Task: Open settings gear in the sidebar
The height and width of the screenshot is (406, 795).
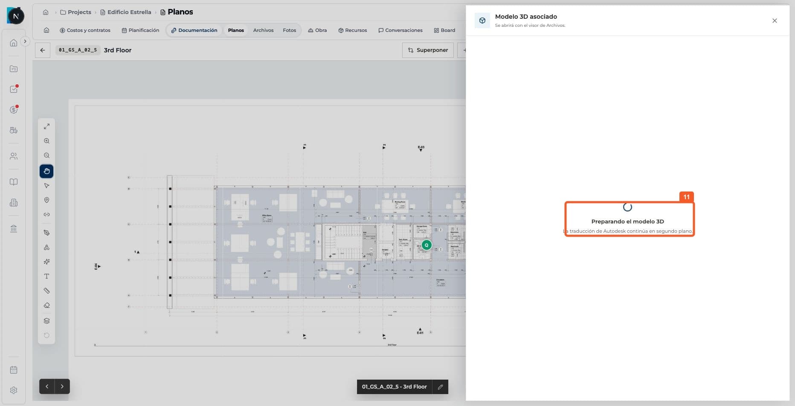Action: click(14, 390)
